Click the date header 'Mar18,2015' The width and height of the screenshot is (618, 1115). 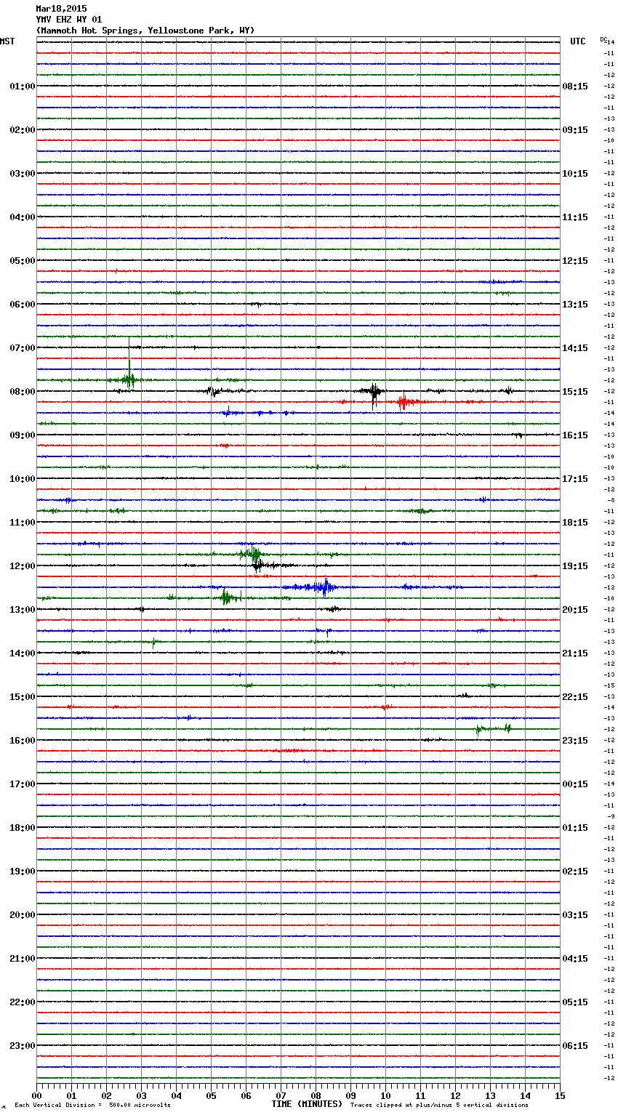point(61,9)
